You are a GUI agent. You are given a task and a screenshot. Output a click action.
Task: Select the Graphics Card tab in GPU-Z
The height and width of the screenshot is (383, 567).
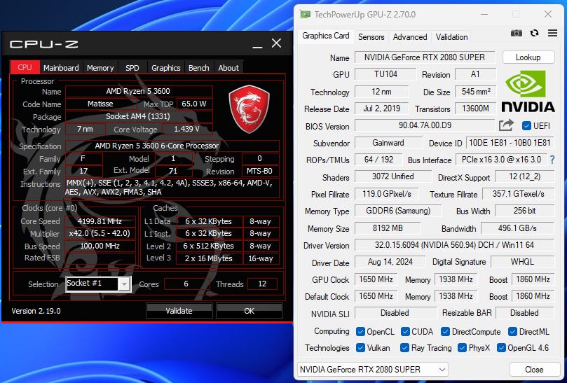click(326, 36)
